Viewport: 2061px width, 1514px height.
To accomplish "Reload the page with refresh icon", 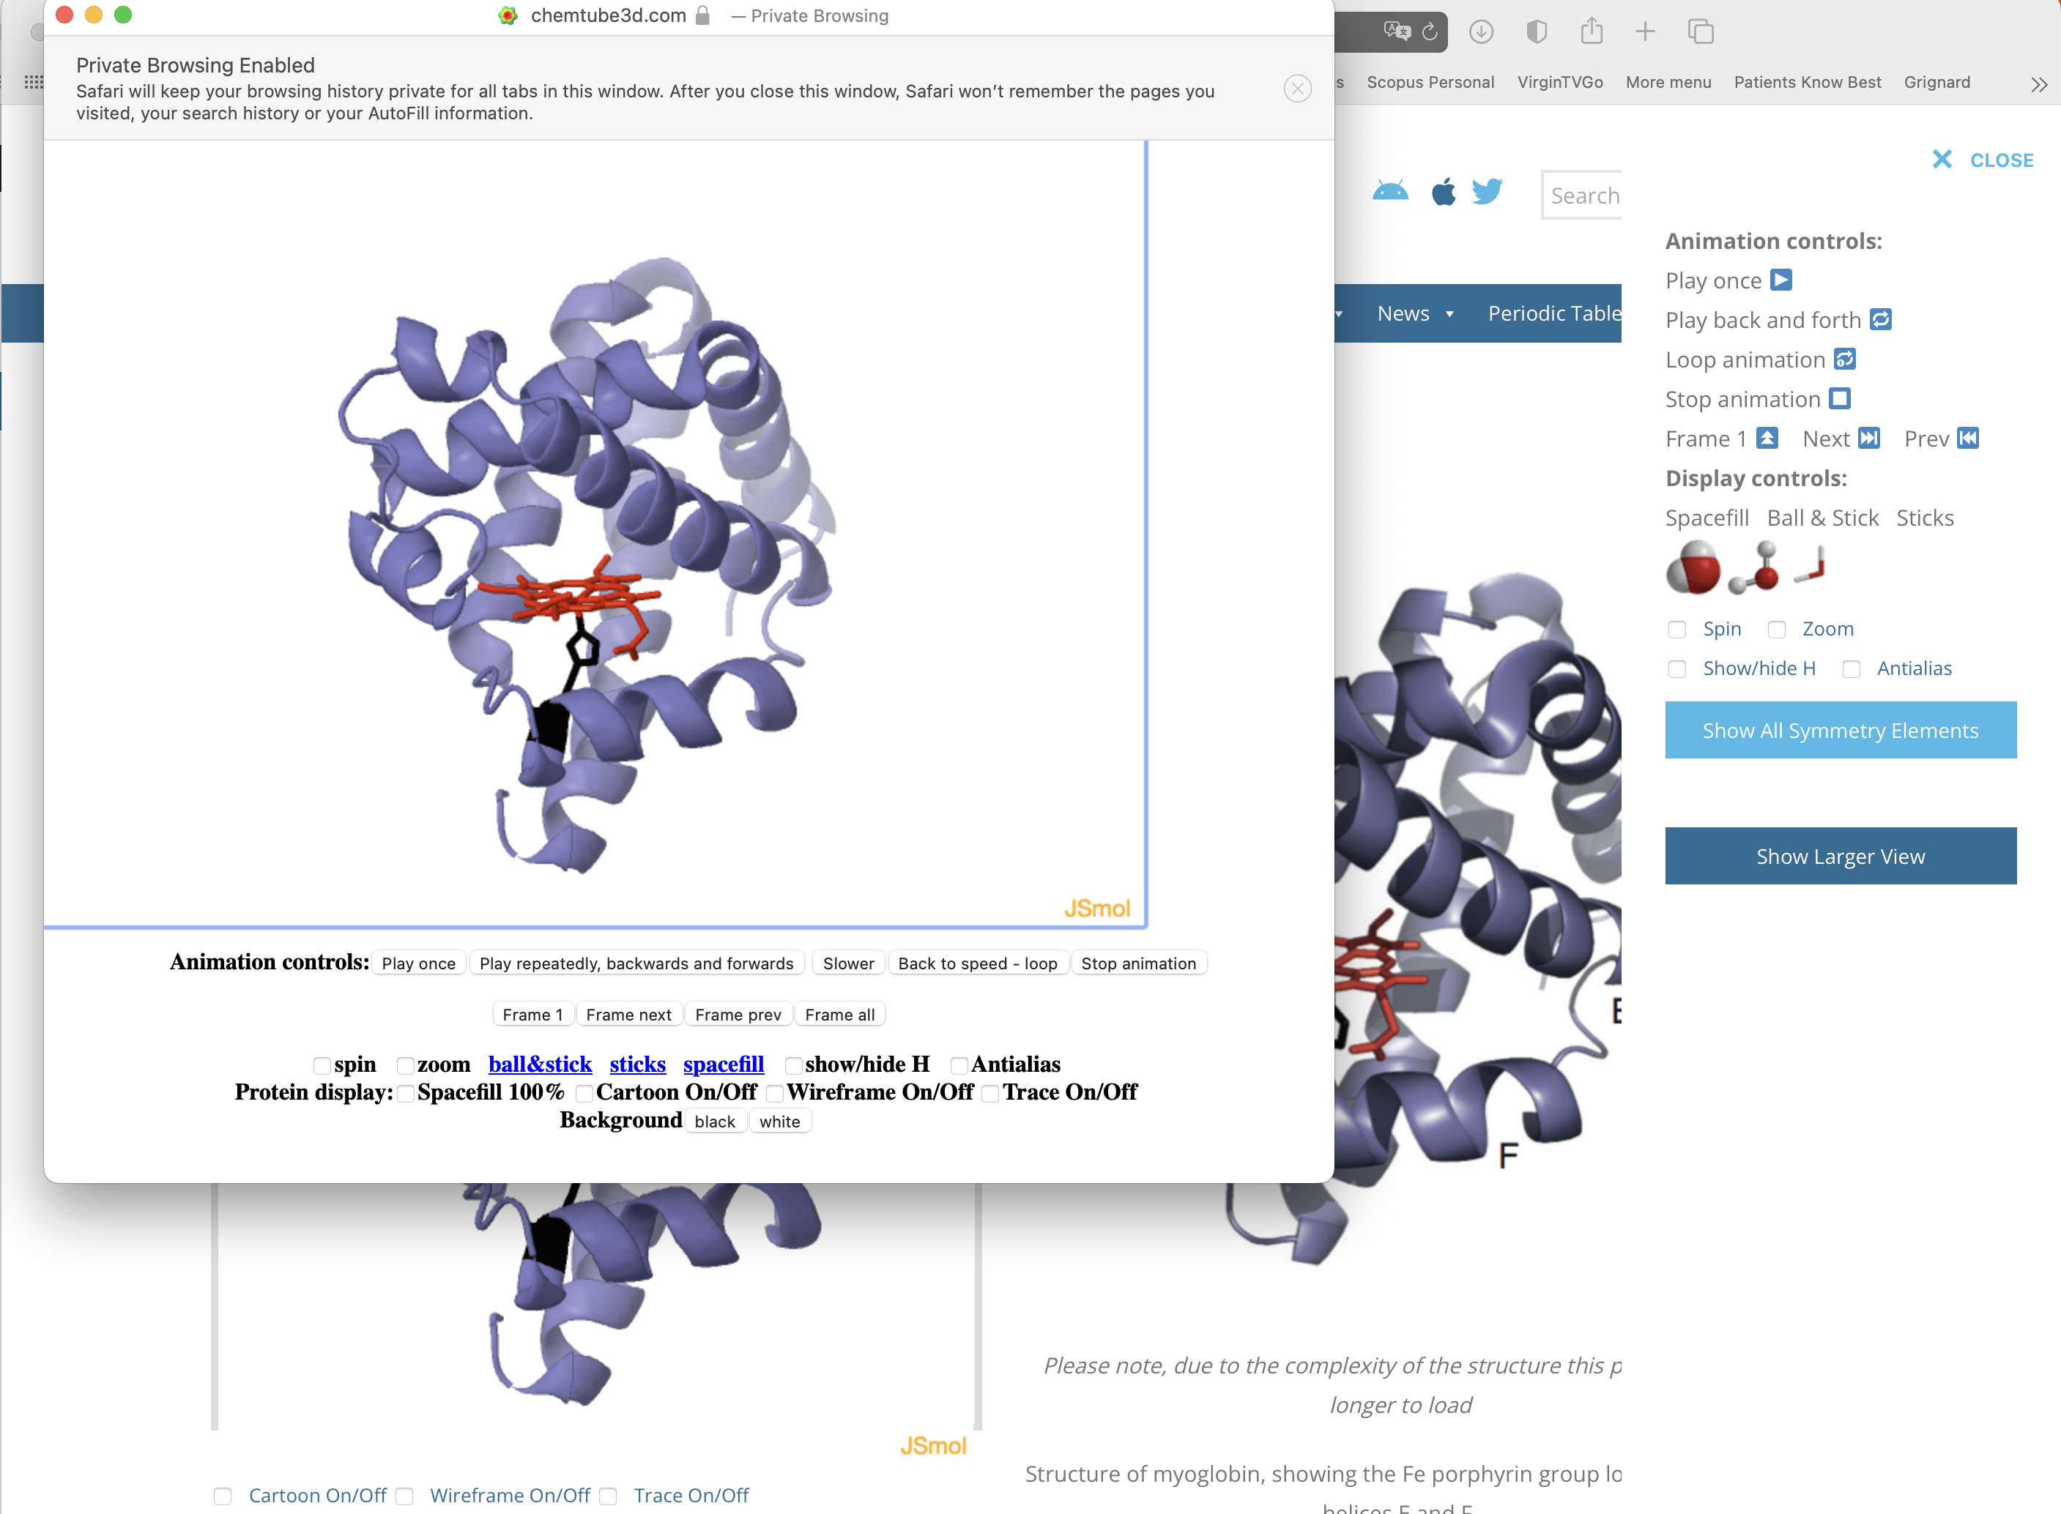I will coord(1430,32).
